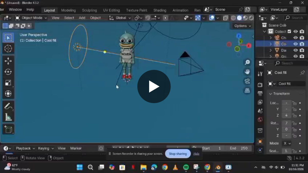Image resolution: width=308 pixels, height=173 pixels.
Task: Pin the Cool fill properties panel
Action: pyautogui.click(x=302, y=73)
